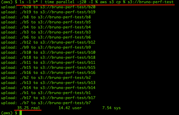Click the 7.54 sys timing value
179x115 pixels.
111,108
